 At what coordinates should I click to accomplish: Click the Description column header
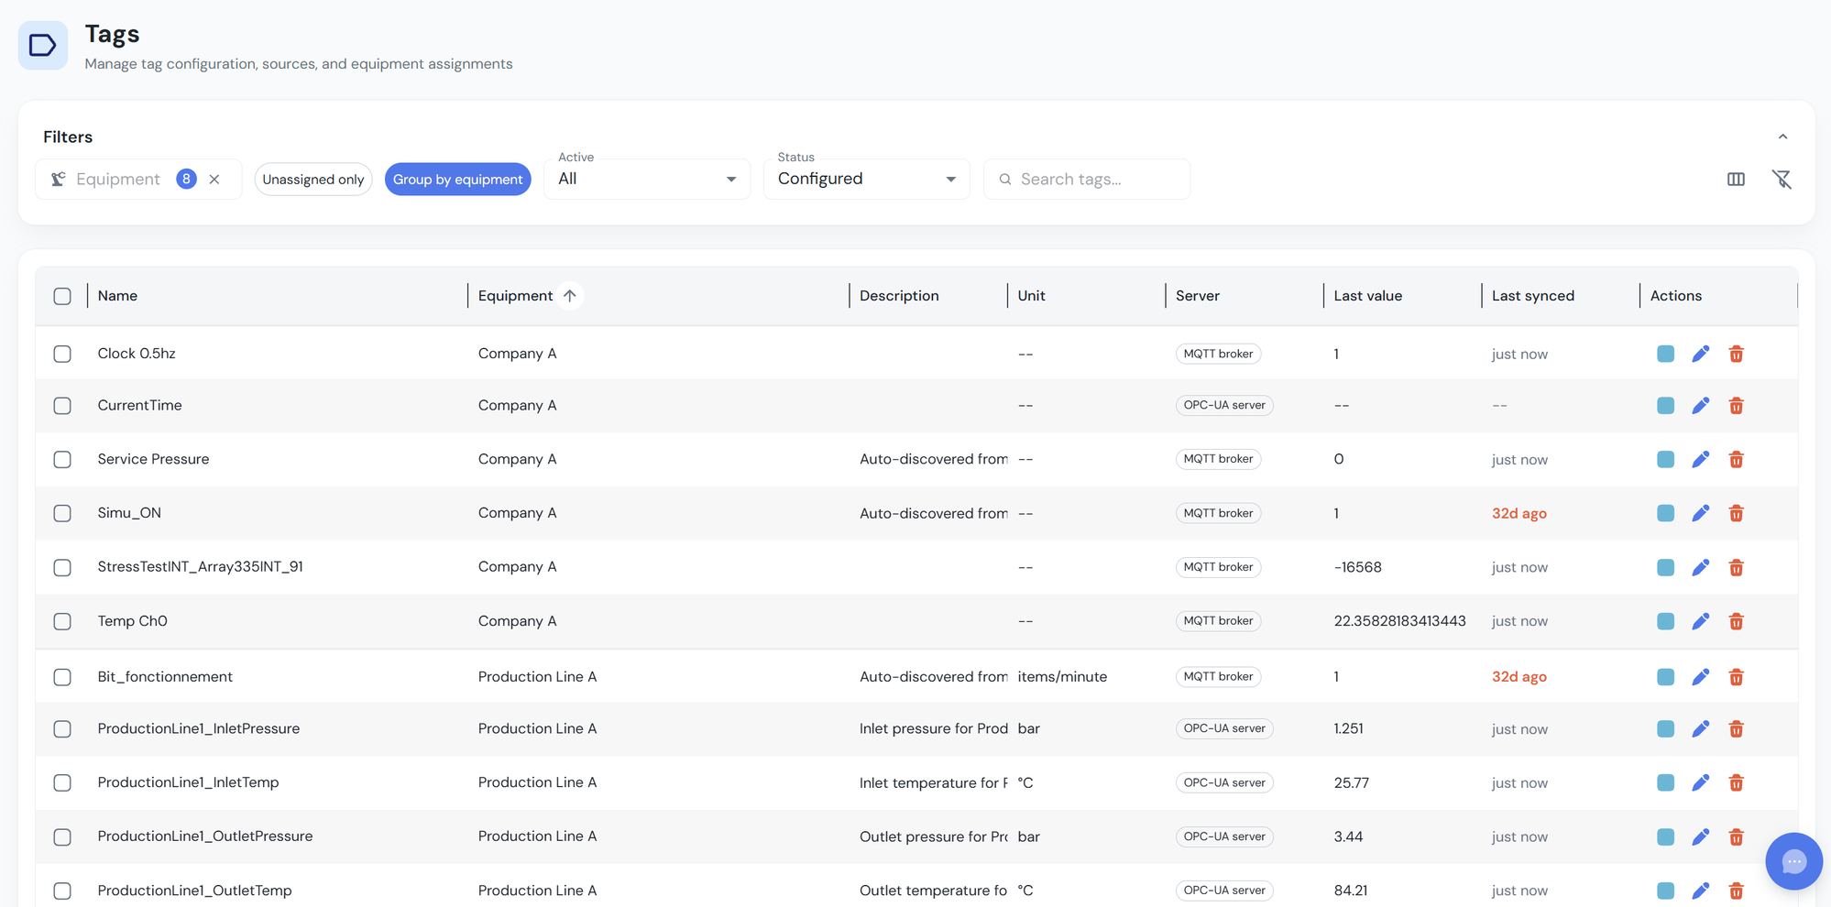(x=899, y=296)
